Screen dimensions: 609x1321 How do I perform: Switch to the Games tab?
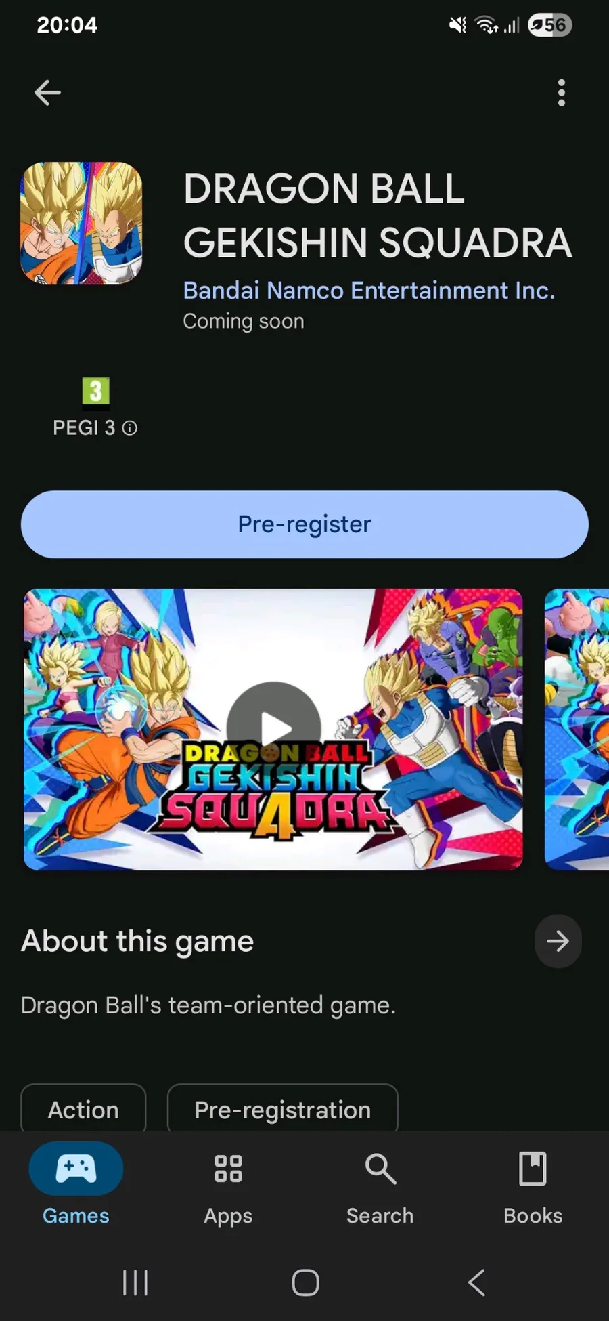coord(76,1184)
